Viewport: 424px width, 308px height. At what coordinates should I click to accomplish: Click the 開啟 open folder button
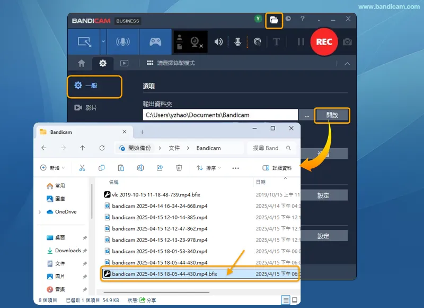click(332, 115)
